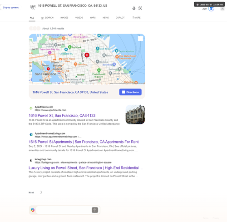Click the Next pagination link
This screenshot has height=222, width=227.
(x=31, y=192)
